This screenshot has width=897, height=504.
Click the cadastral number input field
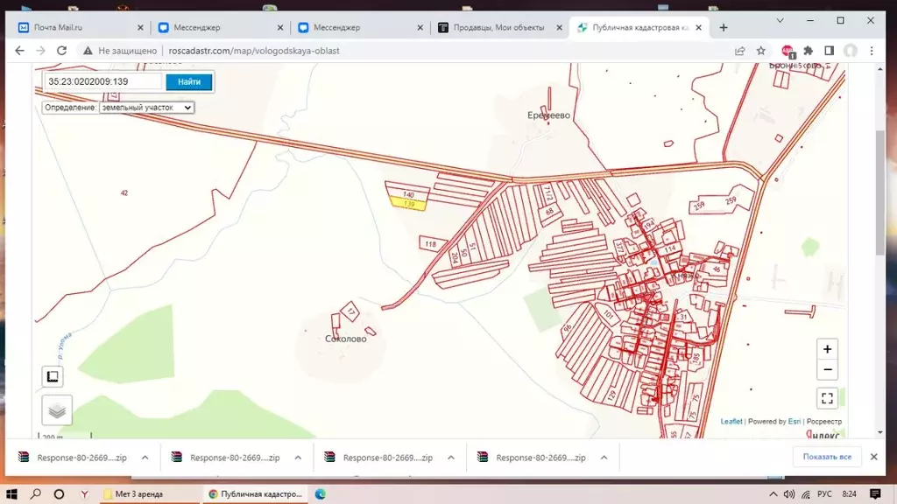click(103, 81)
